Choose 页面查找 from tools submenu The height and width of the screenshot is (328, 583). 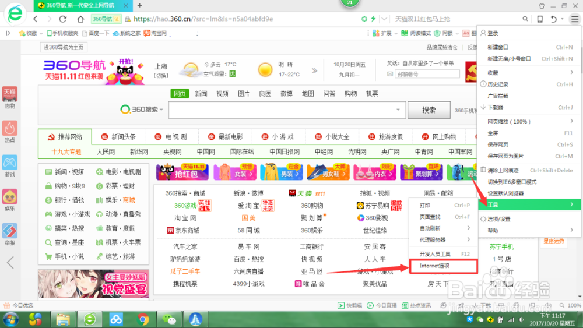coord(443,217)
